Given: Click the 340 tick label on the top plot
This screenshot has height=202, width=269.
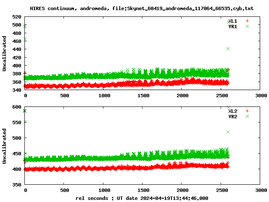Looking at the screenshot, I should [x=17, y=90].
